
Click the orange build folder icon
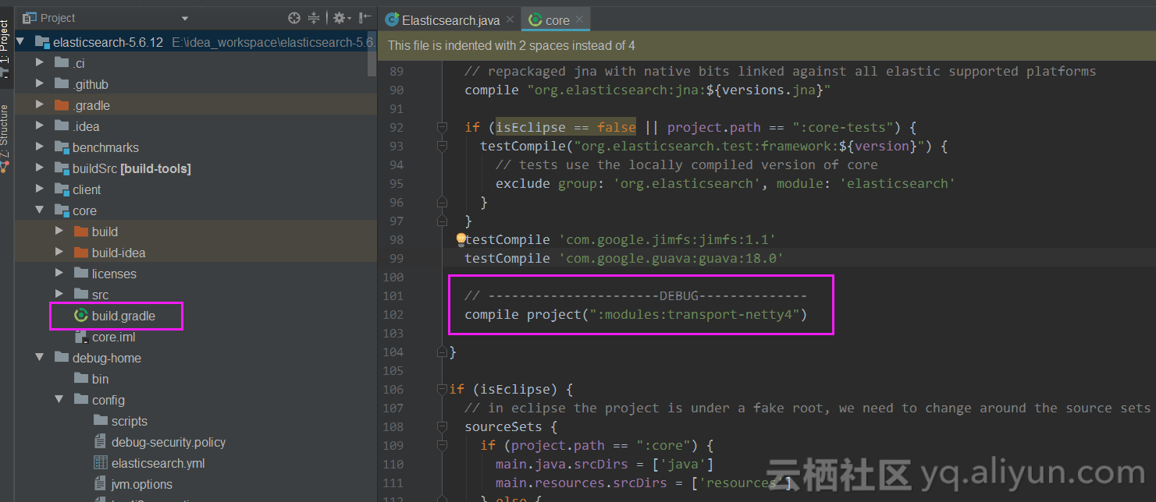[80, 232]
